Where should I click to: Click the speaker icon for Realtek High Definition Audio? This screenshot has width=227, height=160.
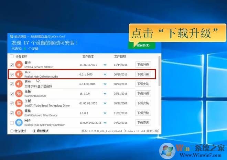pos(19,74)
